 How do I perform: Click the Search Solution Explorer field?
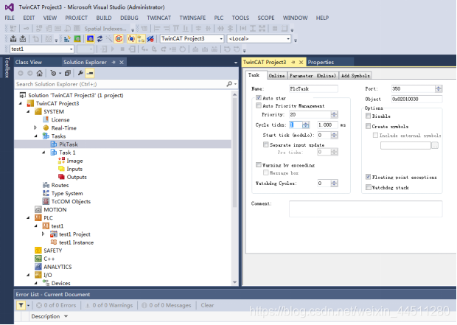point(120,84)
